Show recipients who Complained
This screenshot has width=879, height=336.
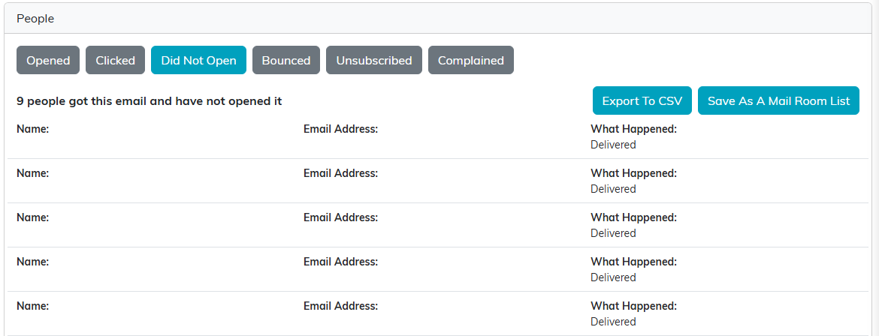(x=471, y=60)
